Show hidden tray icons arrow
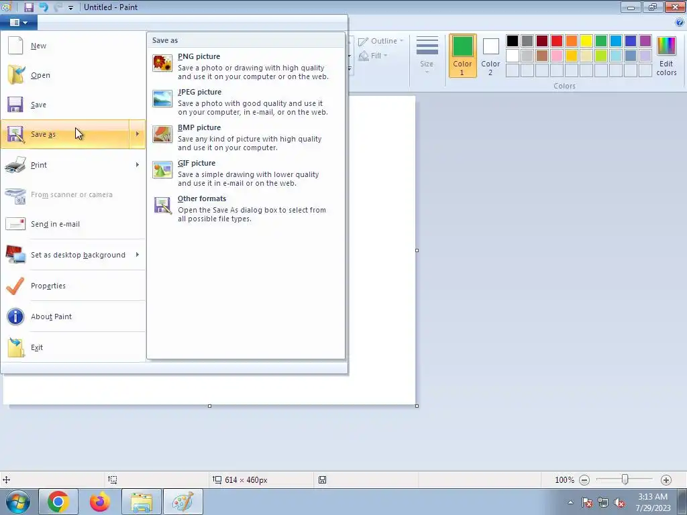 (570, 502)
